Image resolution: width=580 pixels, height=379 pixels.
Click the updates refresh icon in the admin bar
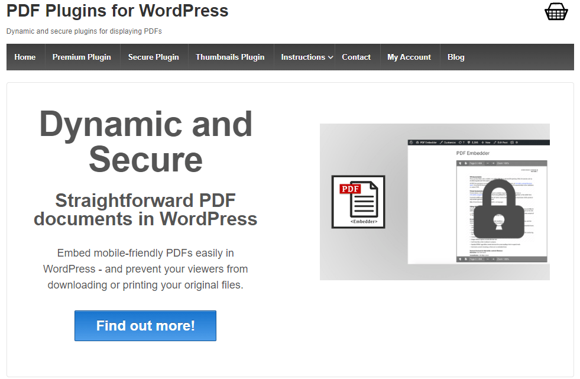tap(461, 142)
